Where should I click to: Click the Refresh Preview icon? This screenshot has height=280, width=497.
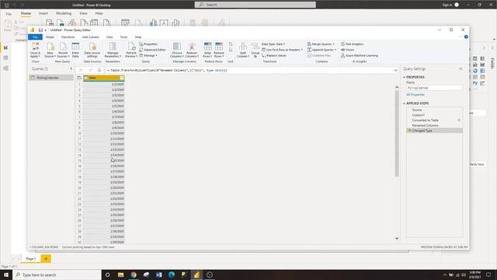pyautogui.click(x=131, y=47)
